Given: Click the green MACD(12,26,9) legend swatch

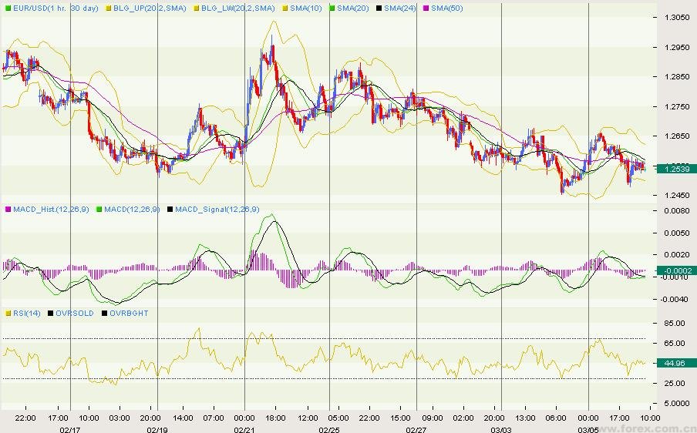Looking at the screenshot, I should [x=99, y=209].
